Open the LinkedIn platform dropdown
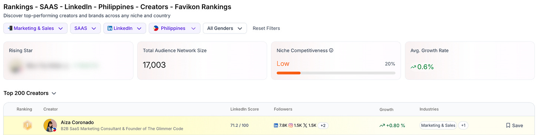 (x=125, y=28)
